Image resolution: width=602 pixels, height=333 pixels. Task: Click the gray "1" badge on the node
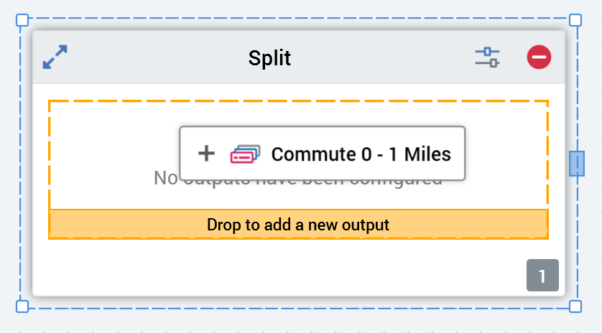[542, 276]
